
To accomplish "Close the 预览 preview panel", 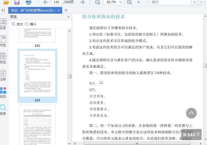I will (68, 17).
